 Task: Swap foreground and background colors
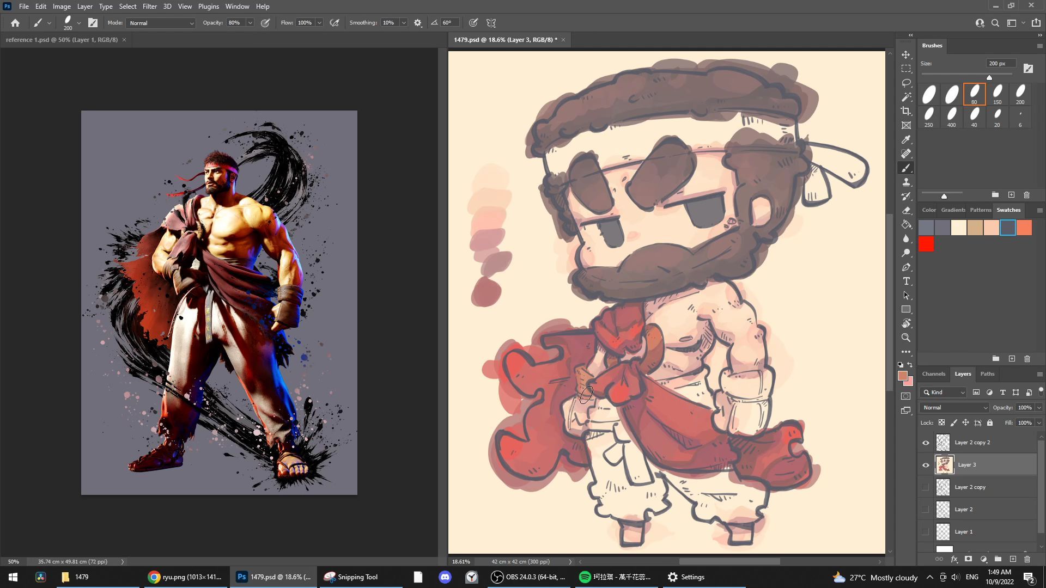[x=910, y=365]
